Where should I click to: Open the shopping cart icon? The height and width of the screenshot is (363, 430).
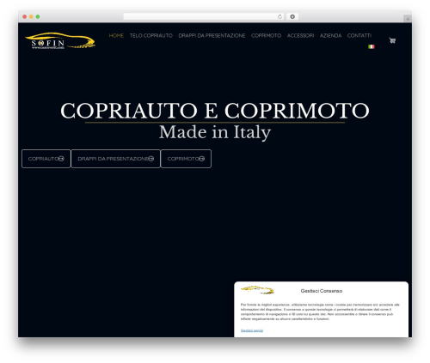392,40
